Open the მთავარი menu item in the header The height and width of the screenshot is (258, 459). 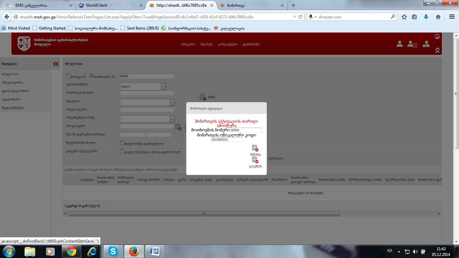coord(188,44)
